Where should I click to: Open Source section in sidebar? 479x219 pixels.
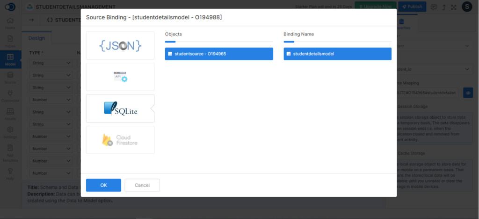pyautogui.click(x=10, y=78)
